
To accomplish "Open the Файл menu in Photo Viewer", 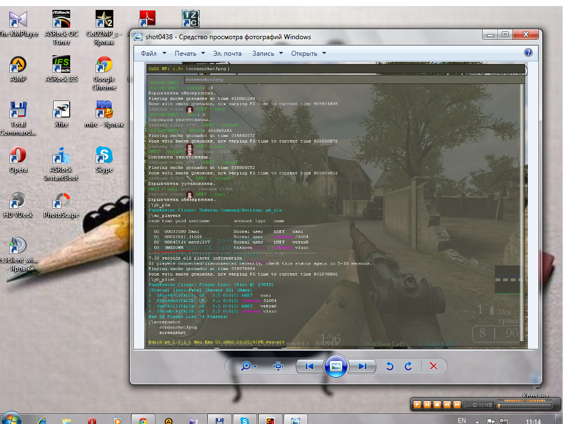I will [153, 54].
